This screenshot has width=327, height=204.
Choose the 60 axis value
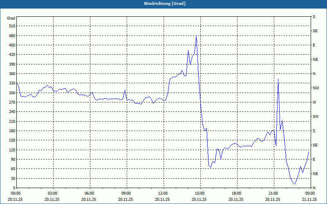pos(13,169)
